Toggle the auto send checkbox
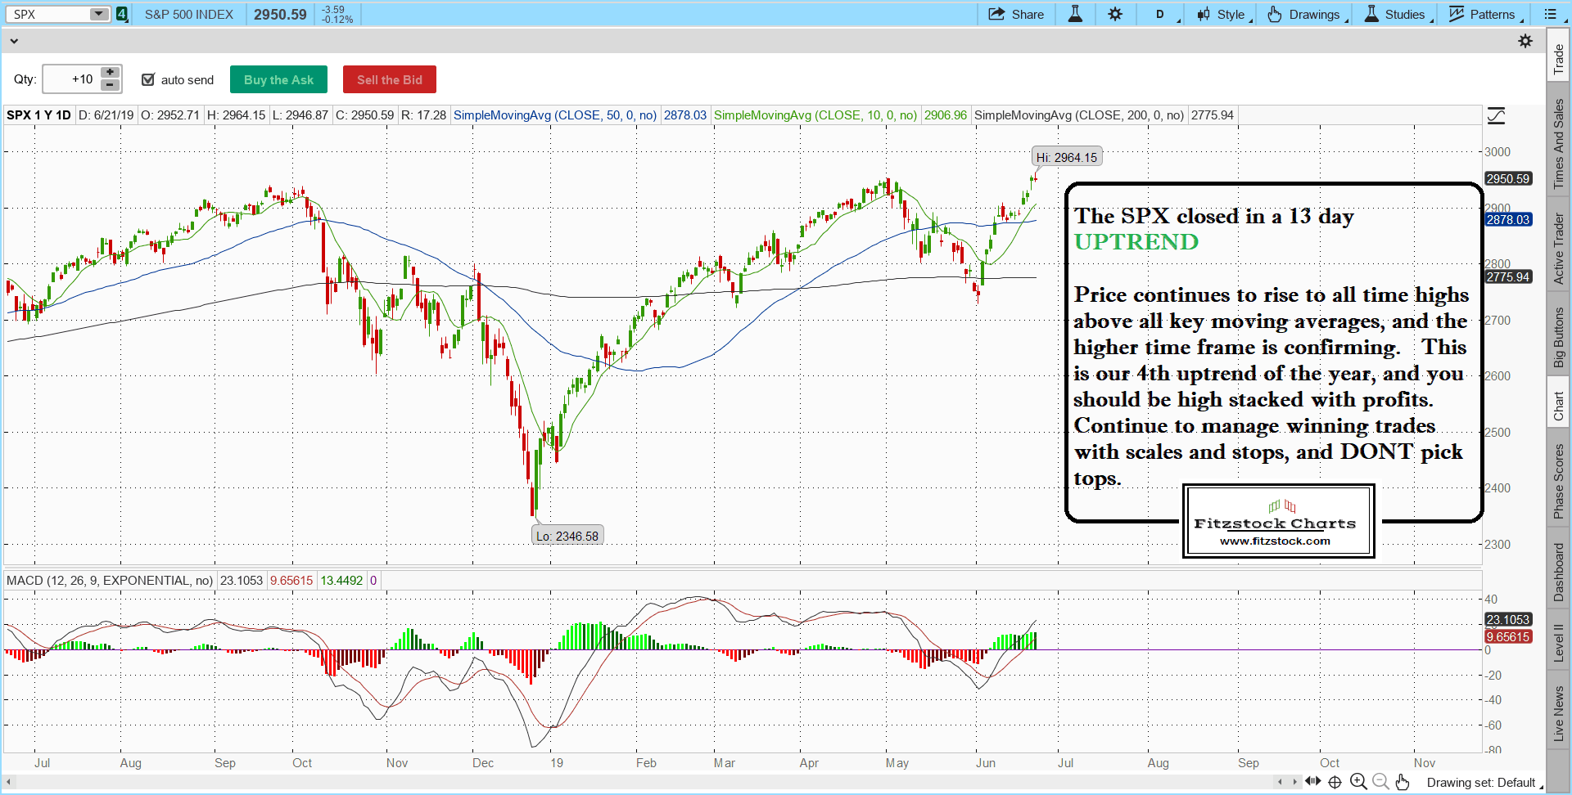This screenshot has height=795, width=1572. pos(148,79)
